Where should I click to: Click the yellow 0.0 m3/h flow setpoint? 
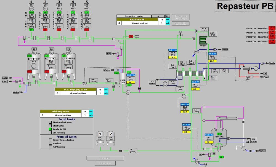pos(186,132)
